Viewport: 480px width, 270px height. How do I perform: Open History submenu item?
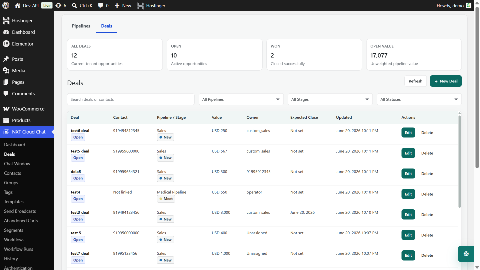pyautogui.click(x=11, y=258)
